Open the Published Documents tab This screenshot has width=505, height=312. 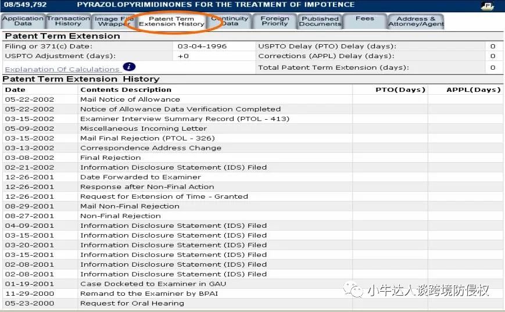click(x=320, y=21)
